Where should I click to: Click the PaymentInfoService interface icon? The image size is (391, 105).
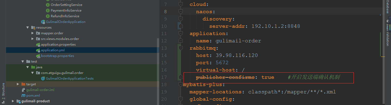coord(48,11)
